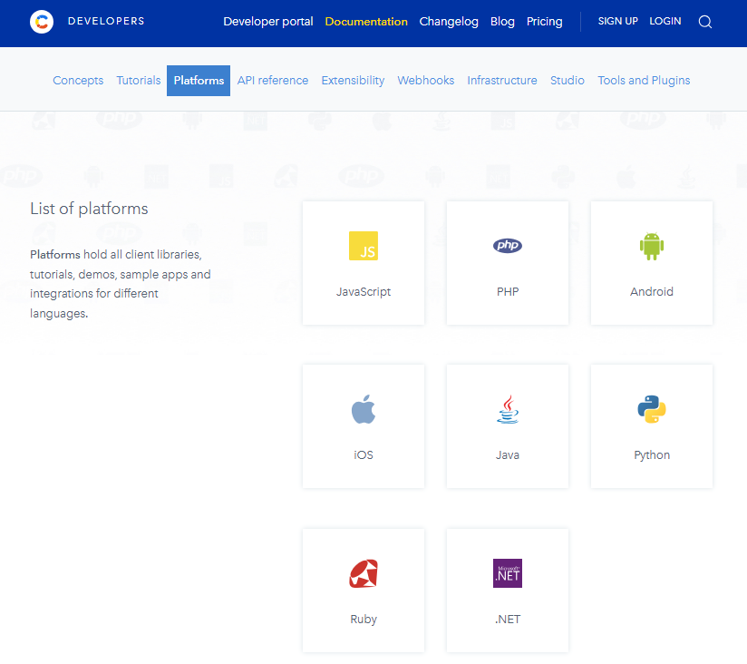Open the JavaScript platform label
This screenshot has height=664, width=747.
tap(364, 292)
